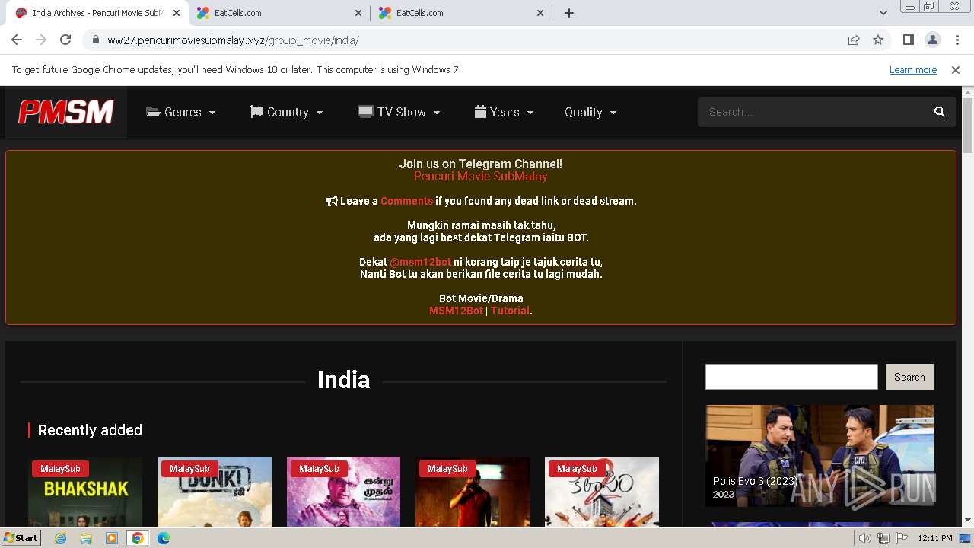
Task: Click the sidebar Search button
Action: 909,377
